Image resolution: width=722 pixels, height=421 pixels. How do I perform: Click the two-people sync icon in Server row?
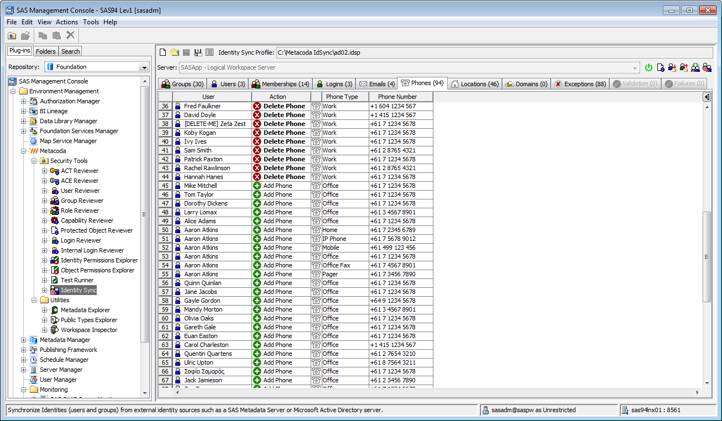695,67
